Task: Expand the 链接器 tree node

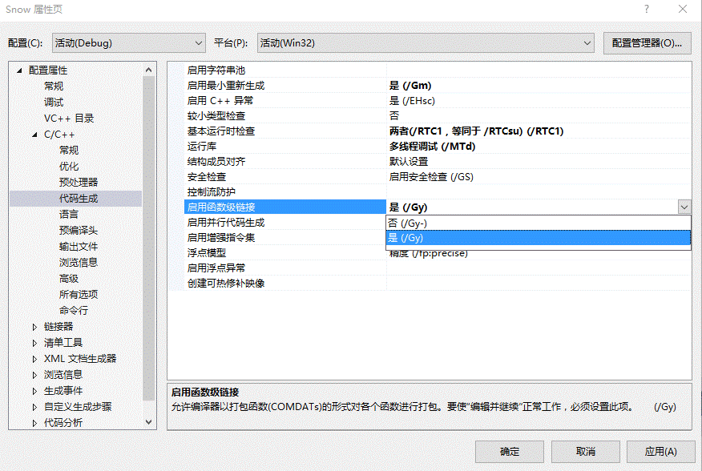Action: pyautogui.click(x=34, y=327)
